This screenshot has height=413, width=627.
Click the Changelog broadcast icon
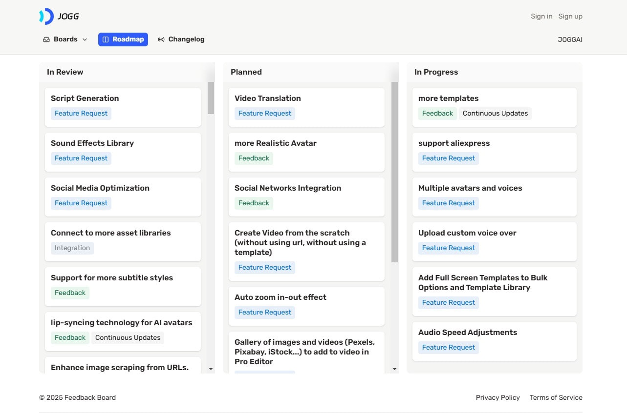[x=161, y=39]
